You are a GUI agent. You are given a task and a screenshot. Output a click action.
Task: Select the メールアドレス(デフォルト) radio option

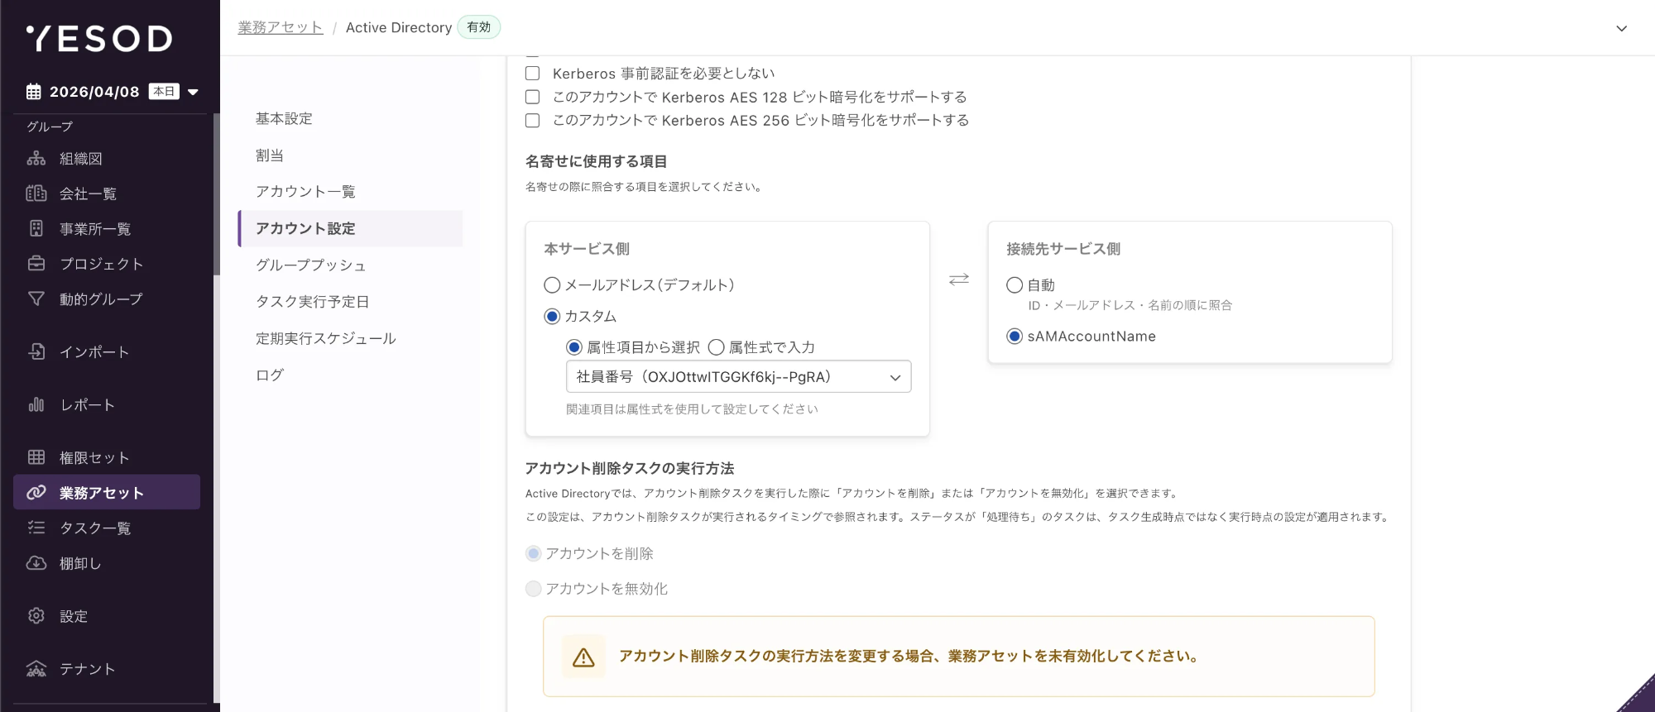[x=552, y=285]
